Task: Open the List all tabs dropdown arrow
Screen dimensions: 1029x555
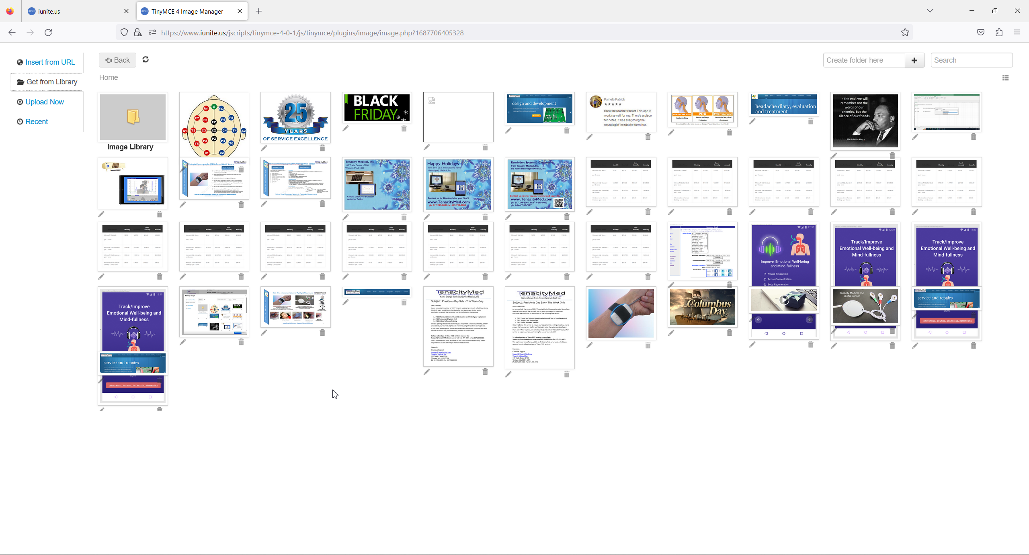Action: point(930,11)
